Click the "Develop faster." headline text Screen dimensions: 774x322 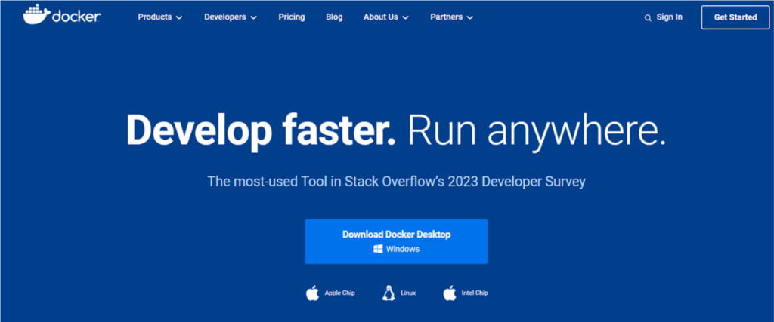(261, 131)
